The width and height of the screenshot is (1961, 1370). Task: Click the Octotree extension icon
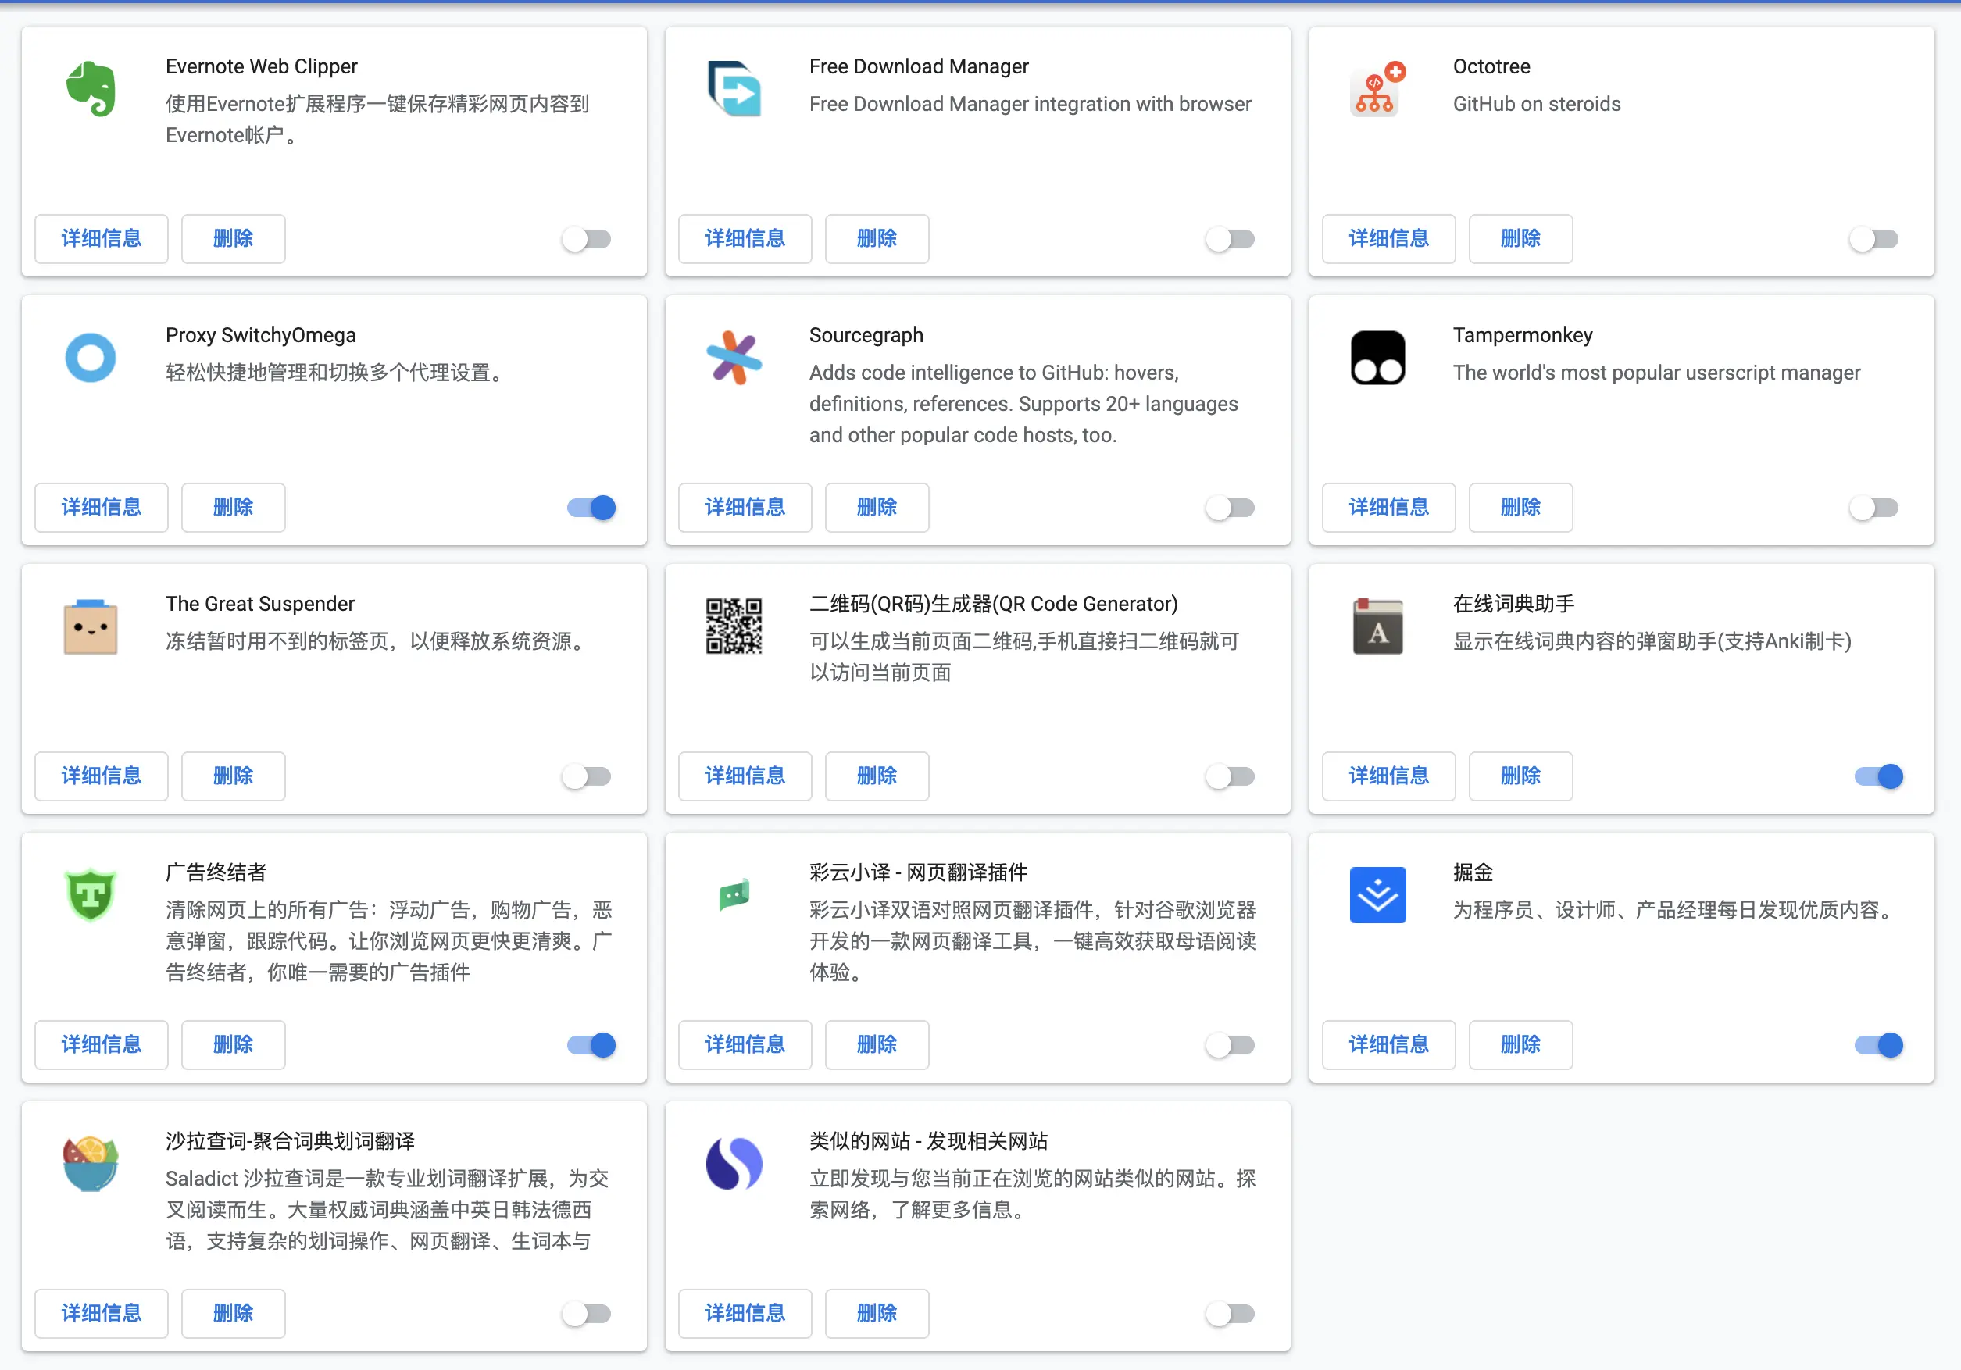coord(1377,89)
